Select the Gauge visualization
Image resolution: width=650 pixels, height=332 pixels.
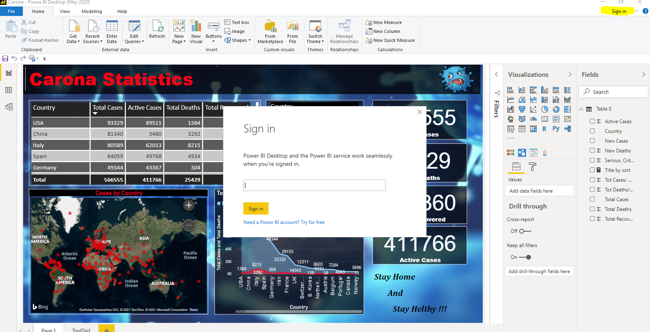coord(533,119)
